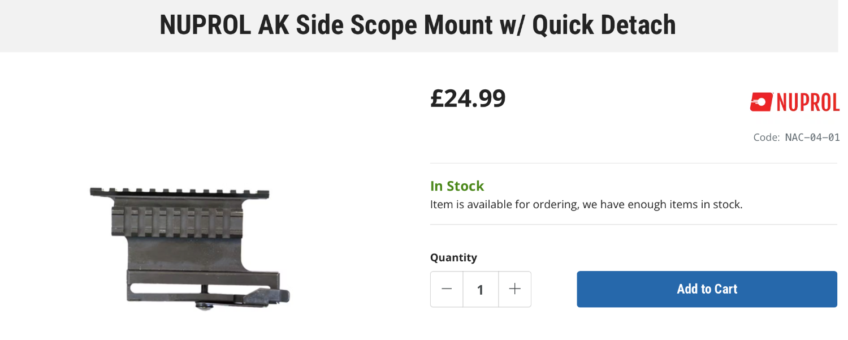Click the product title heading

(x=418, y=25)
